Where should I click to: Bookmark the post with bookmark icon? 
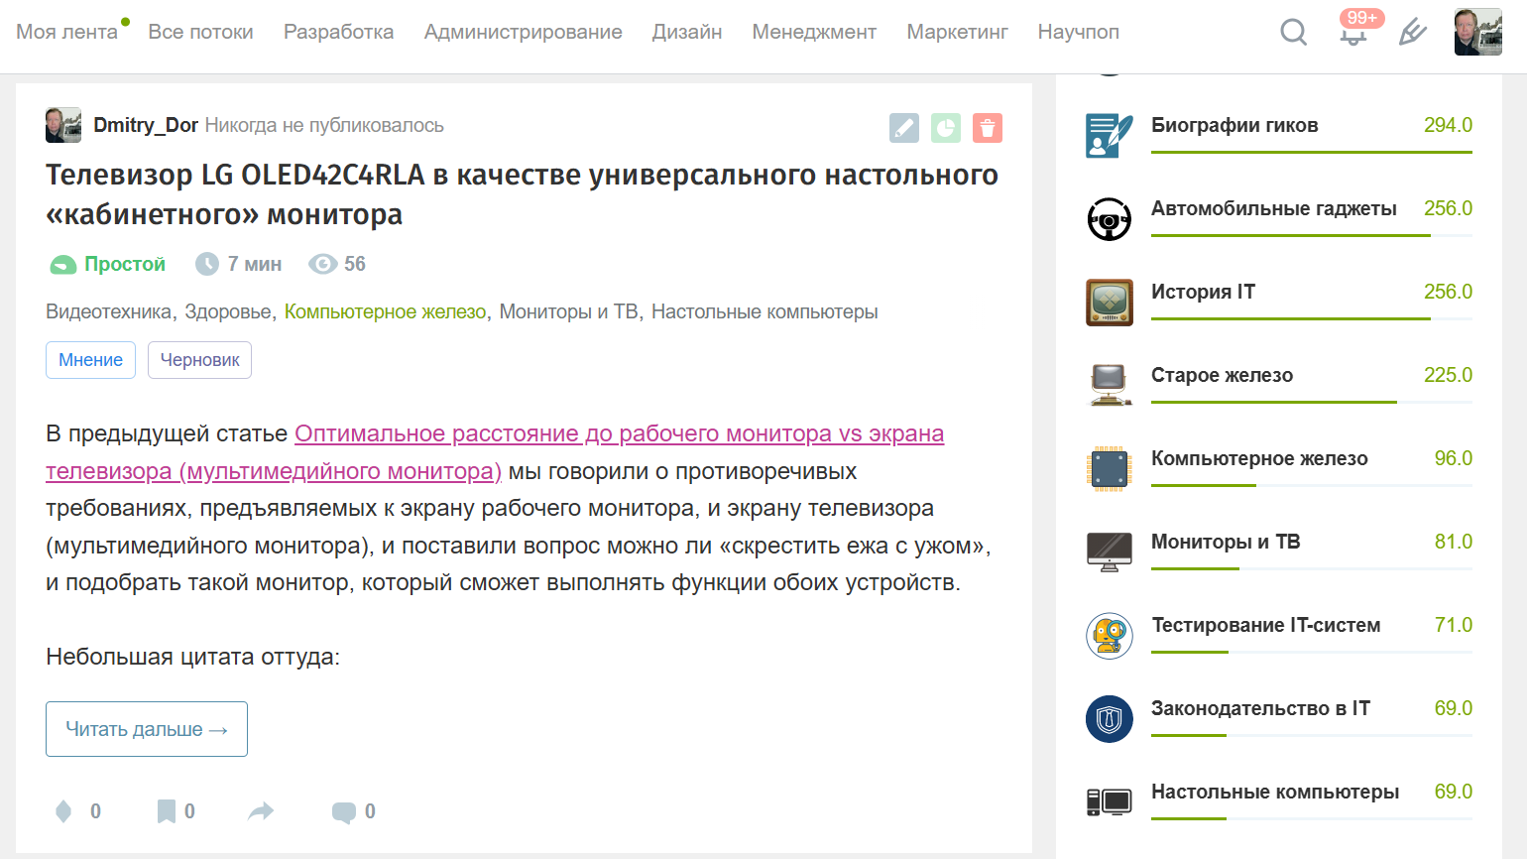(x=167, y=811)
